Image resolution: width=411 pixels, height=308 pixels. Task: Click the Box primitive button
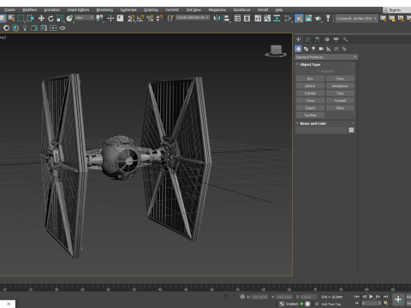tap(310, 79)
